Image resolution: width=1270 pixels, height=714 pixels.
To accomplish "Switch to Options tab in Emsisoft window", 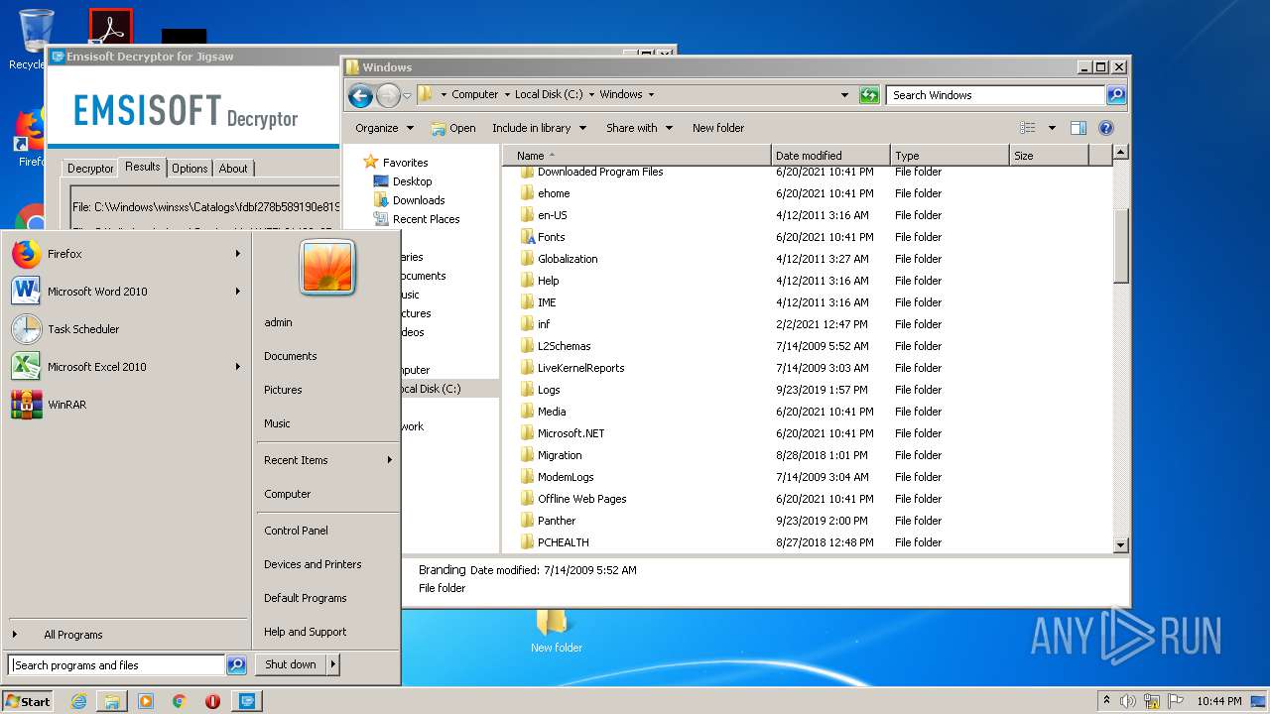I will pos(190,169).
